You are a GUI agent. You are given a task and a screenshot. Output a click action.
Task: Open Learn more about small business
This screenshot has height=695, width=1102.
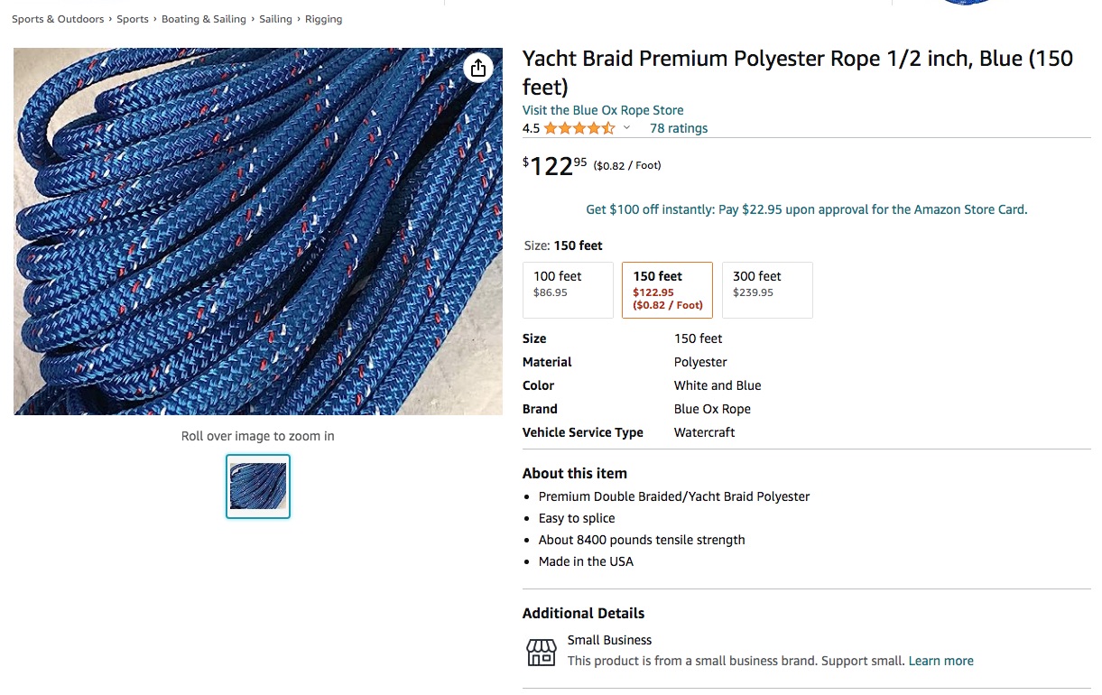[x=940, y=661]
